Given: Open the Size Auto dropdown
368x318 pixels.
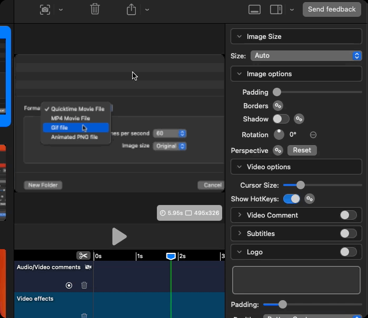Looking at the screenshot, I should click(305, 56).
